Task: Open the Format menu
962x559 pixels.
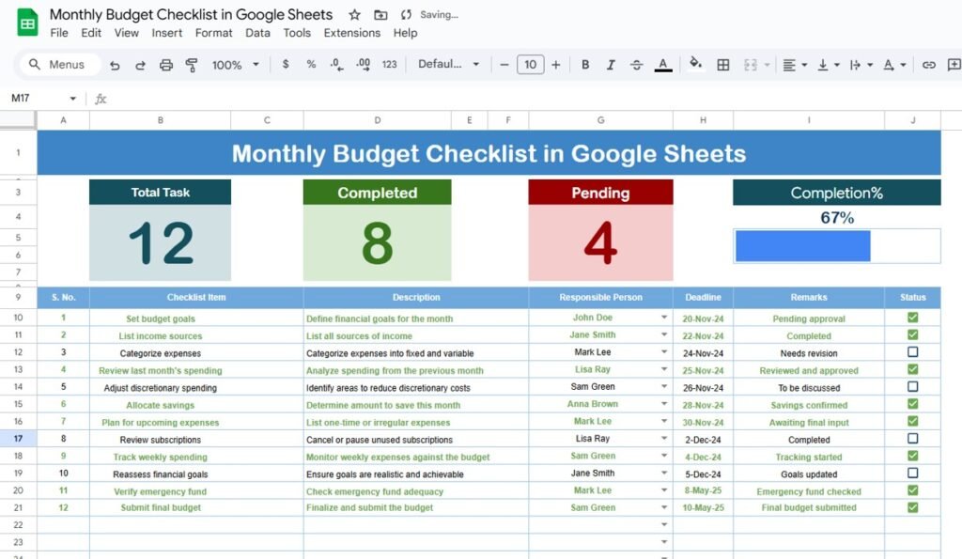Action: click(x=213, y=33)
